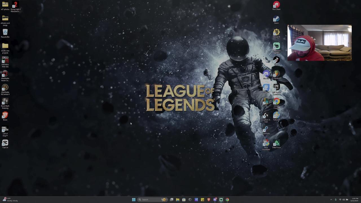Open the Epic Games Launcher desktop icon
The width and height of the screenshot is (361, 203).
point(276,90)
